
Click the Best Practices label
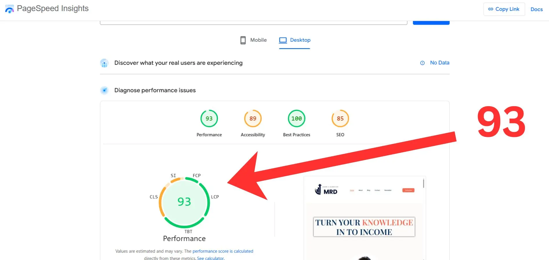[x=297, y=135]
